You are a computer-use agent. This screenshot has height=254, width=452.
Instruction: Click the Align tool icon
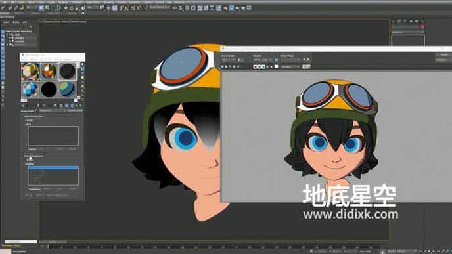click(181, 8)
